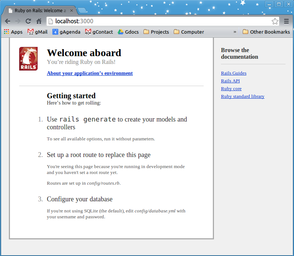
Task: Open the gMail bookmark
Action: 38,32
